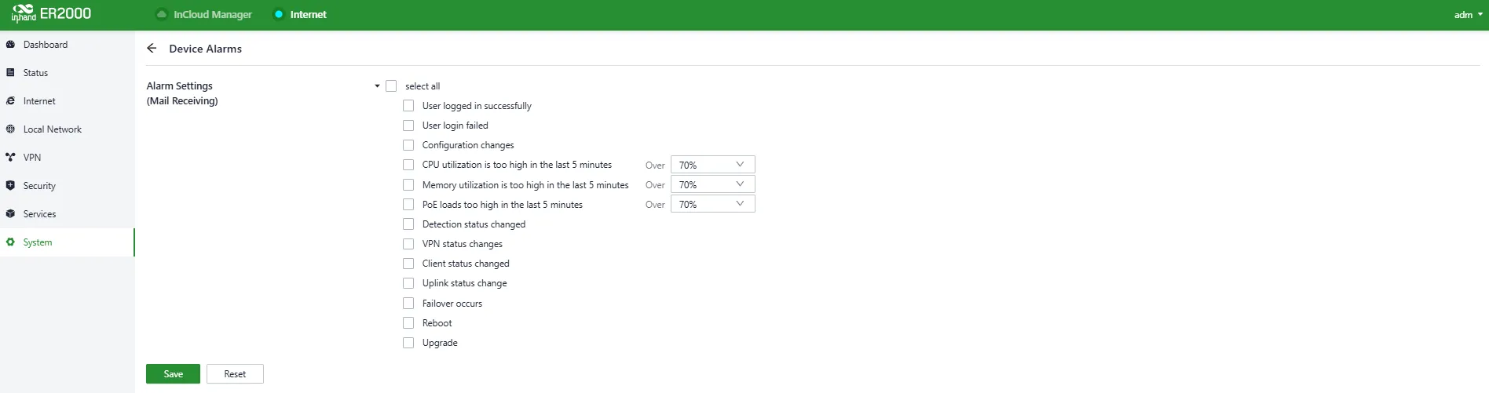Tick the Reboot alarm checkbox
The height and width of the screenshot is (393, 1489).
[408, 323]
